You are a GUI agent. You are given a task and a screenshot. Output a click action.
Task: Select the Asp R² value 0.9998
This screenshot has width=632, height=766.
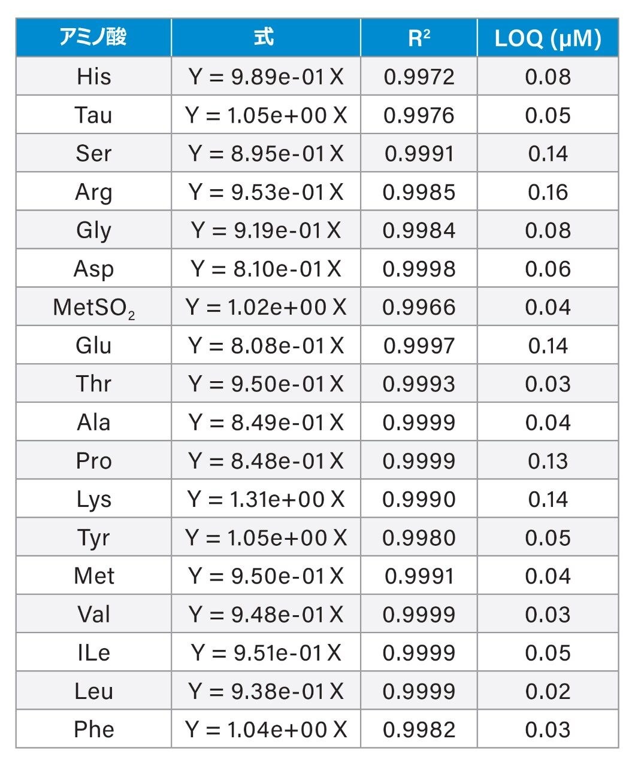click(x=419, y=269)
